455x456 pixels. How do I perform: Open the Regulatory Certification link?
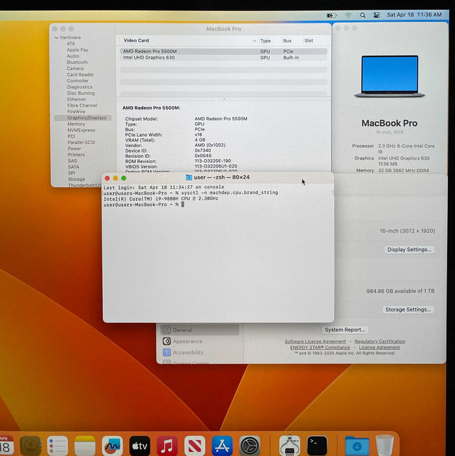coord(379,341)
